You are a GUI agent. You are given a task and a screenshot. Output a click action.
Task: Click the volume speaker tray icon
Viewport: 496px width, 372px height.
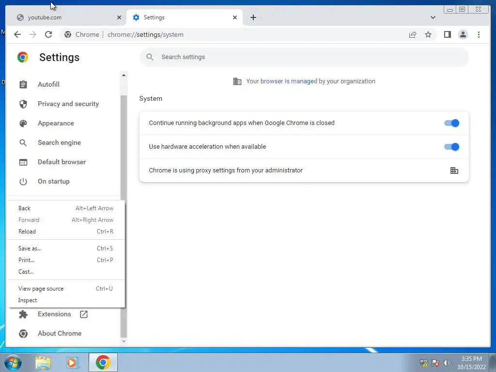pyautogui.click(x=447, y=363)
